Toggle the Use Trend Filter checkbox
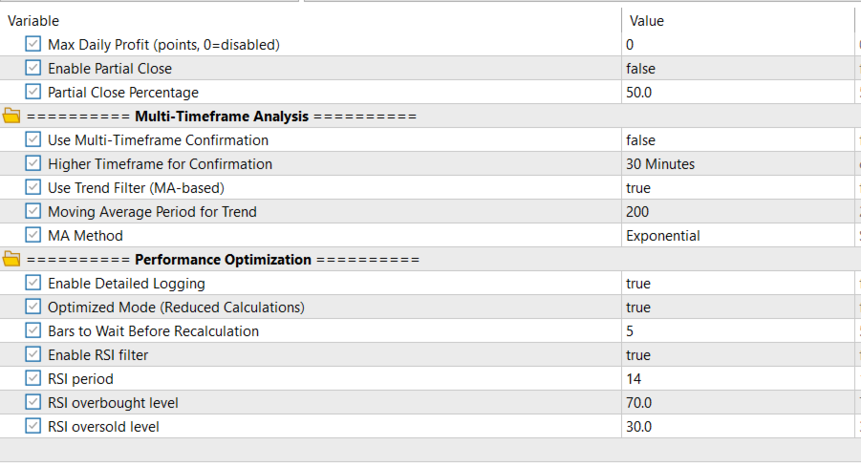Image resolution: width=861 pixels, height=467 pixels. click(33, 188)
